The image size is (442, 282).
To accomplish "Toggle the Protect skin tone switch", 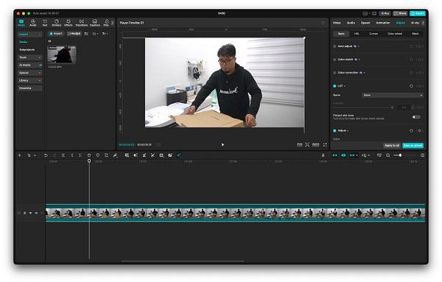I will (x=416, y=117).
